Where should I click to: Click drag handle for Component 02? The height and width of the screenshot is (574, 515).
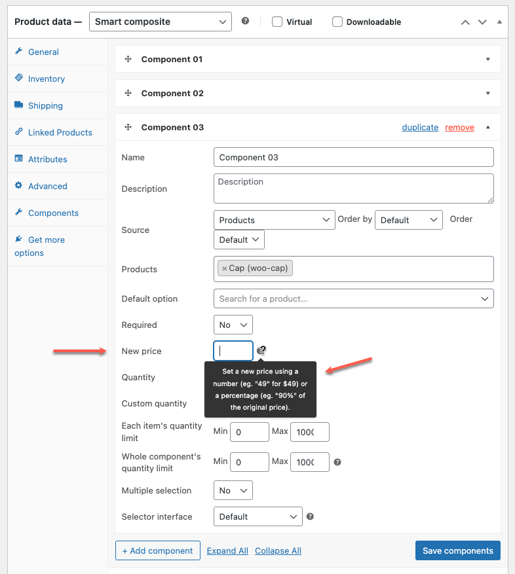pyautogui.click(x=128, y=93)
